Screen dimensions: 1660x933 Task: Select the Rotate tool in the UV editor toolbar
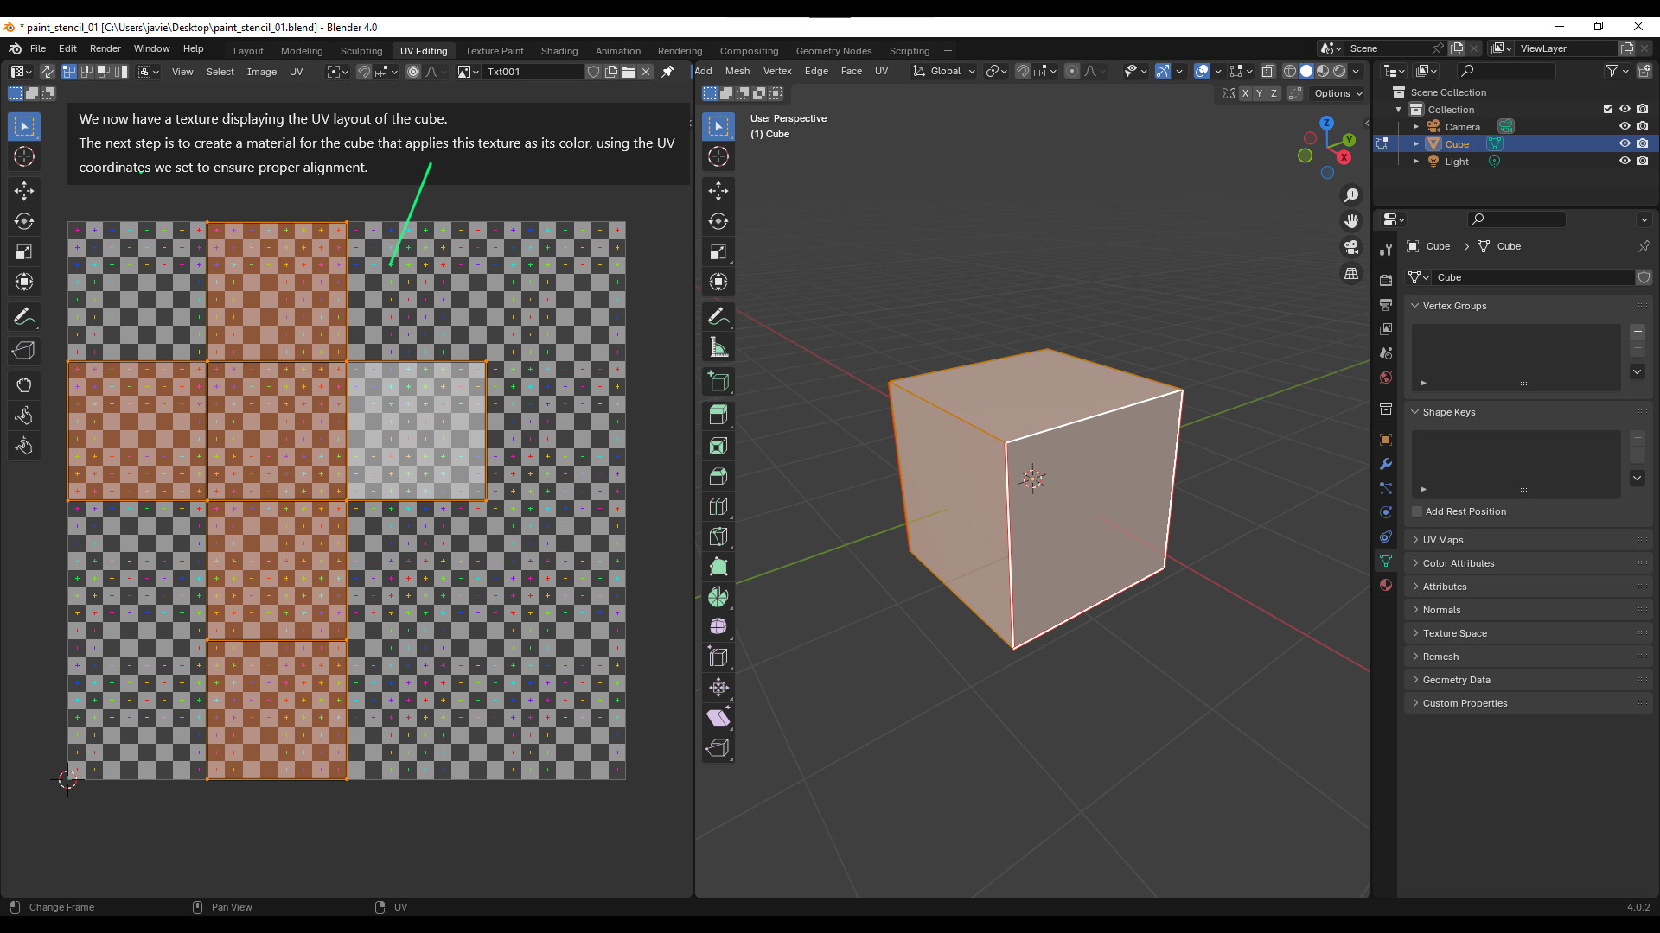click(x=24, y=221)
